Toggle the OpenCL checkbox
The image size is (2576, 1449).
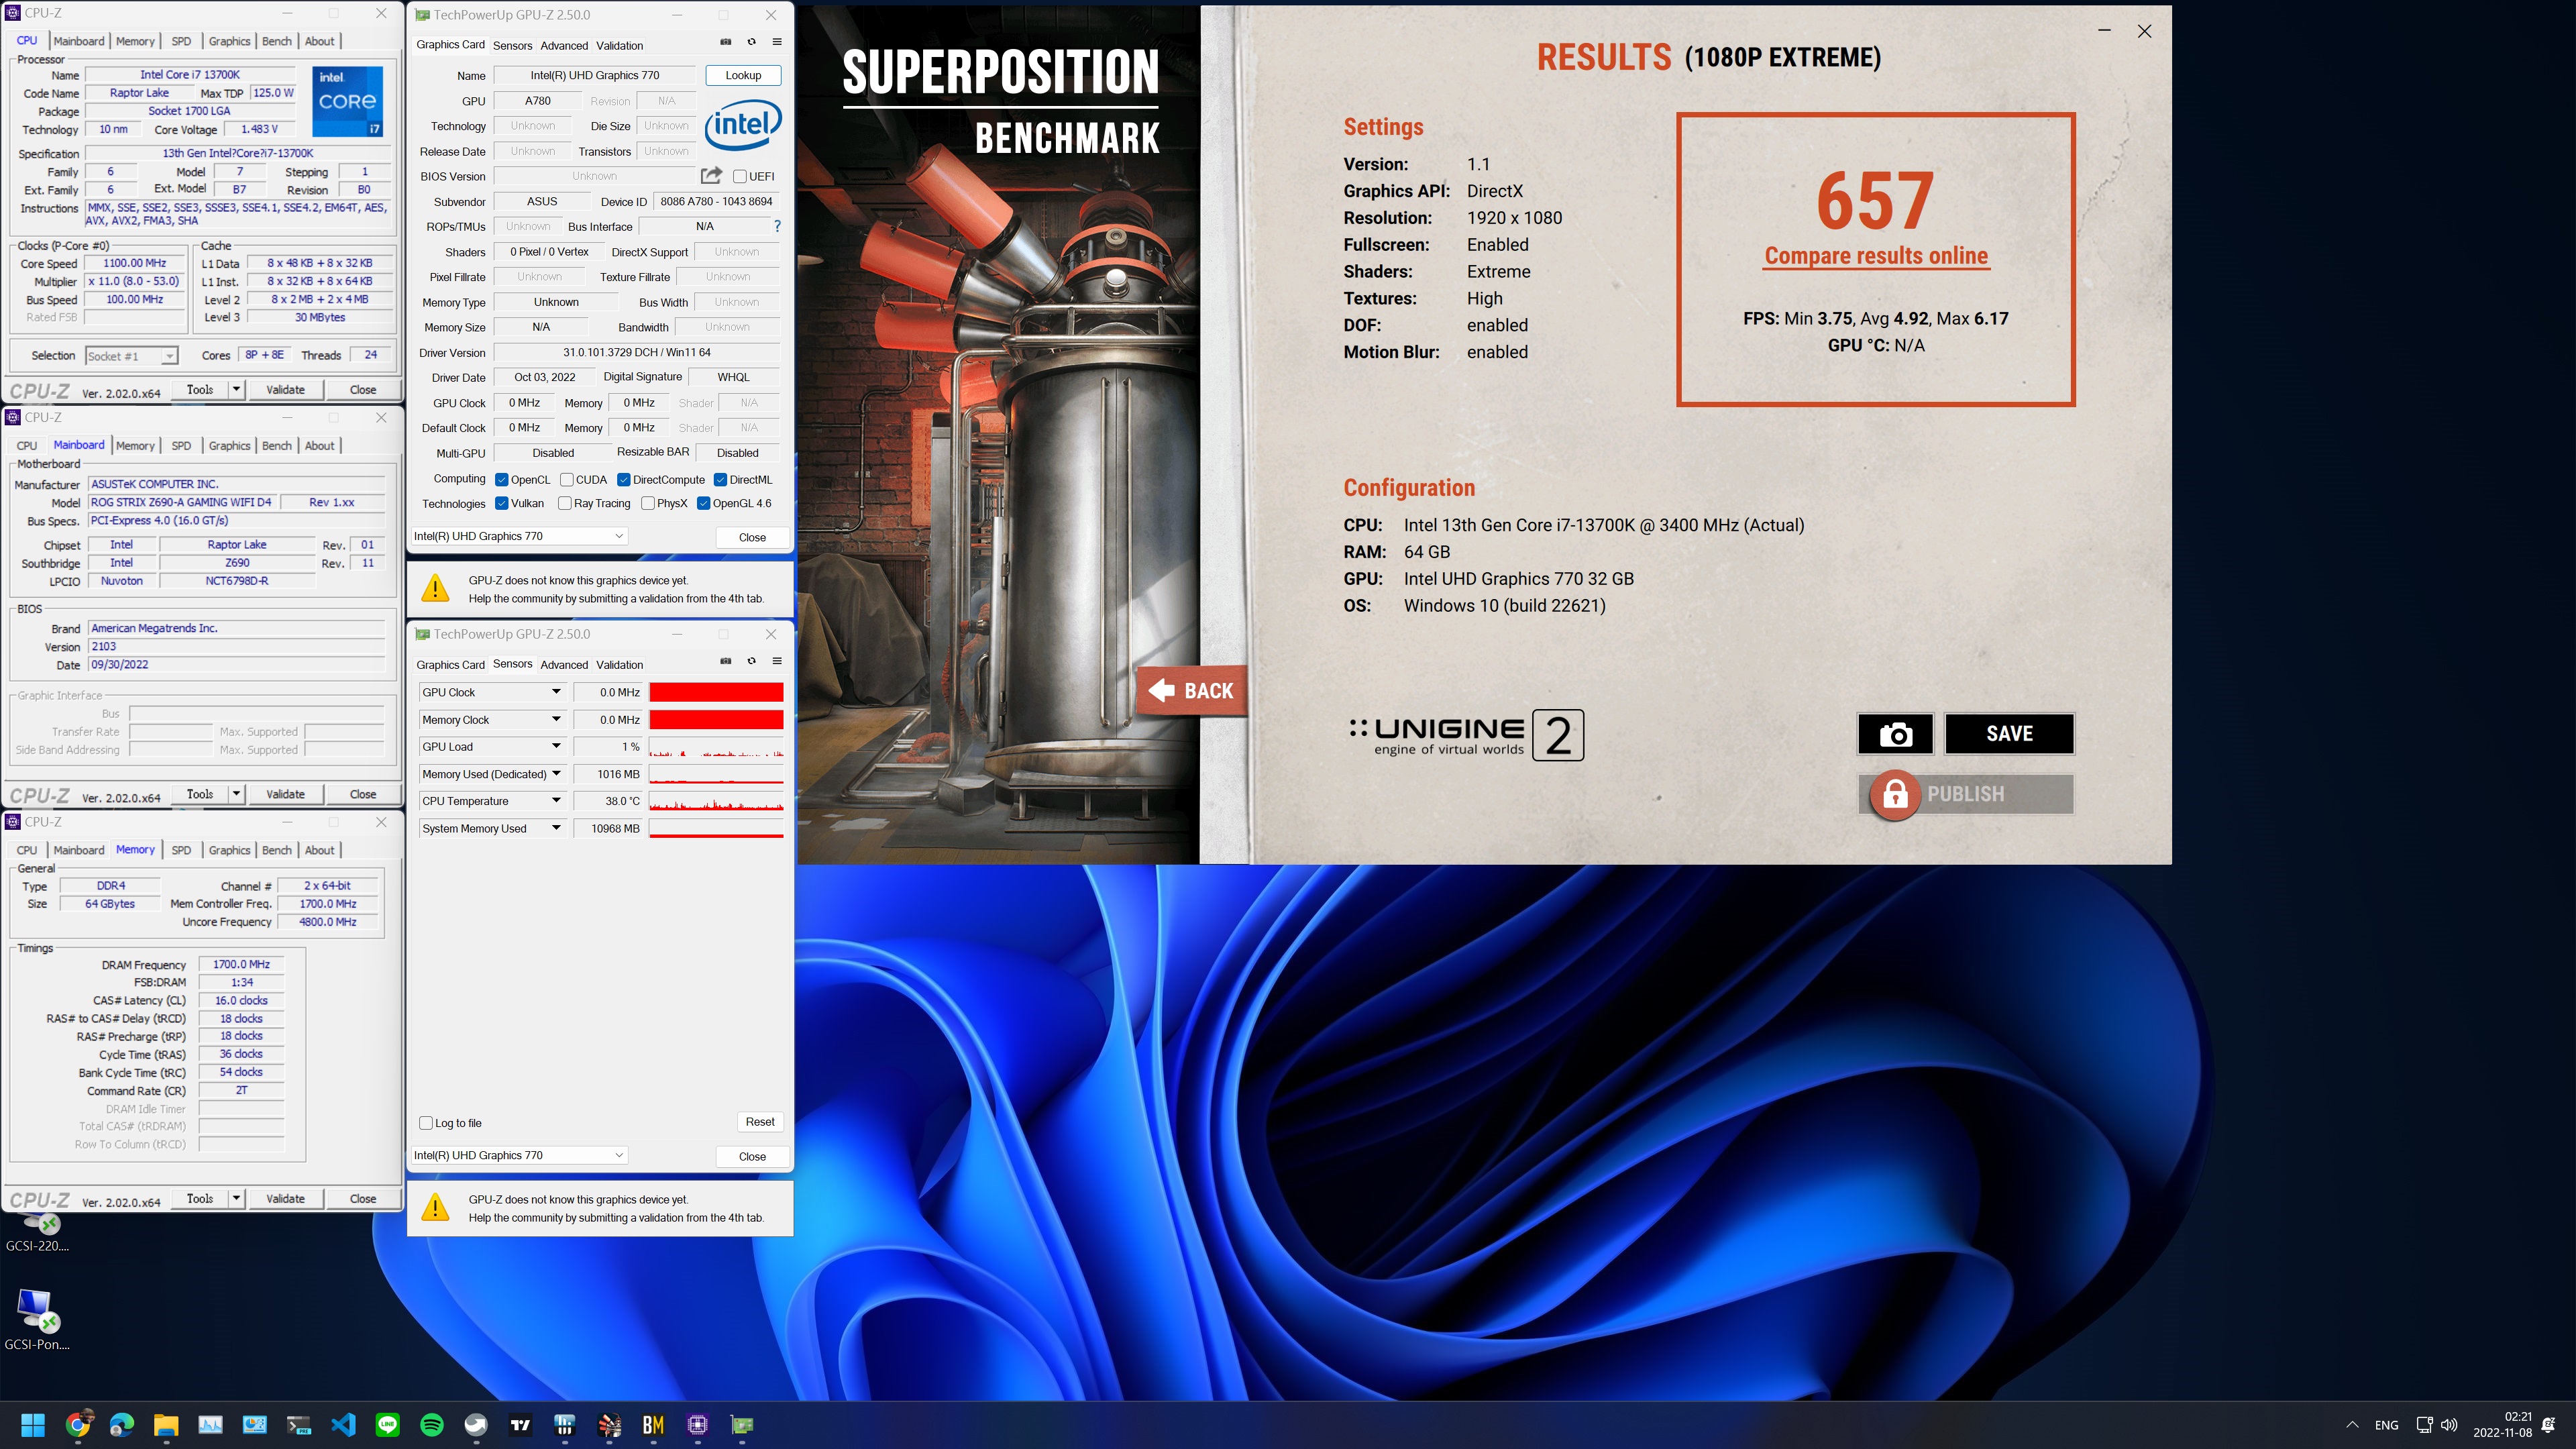click(x=502, y=480)
